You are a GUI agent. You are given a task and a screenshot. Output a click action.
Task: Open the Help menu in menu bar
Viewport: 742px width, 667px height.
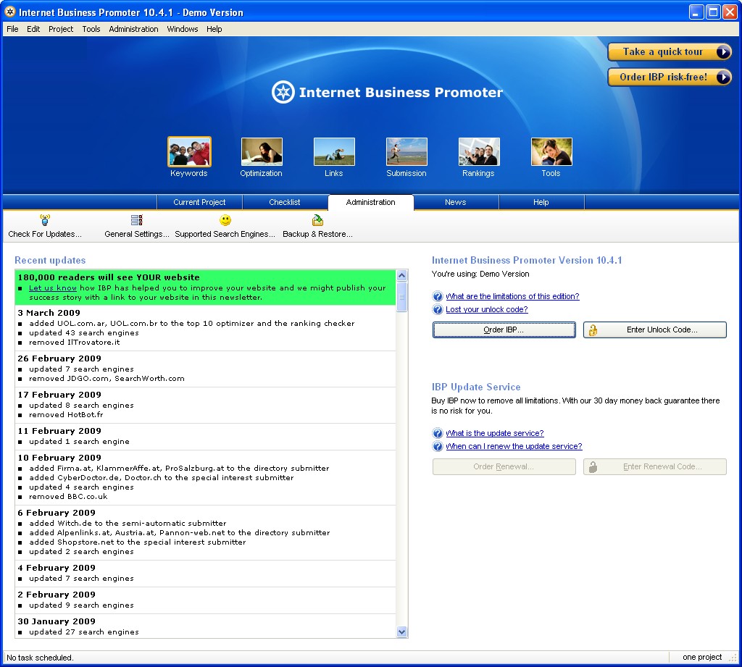(214, 29)
